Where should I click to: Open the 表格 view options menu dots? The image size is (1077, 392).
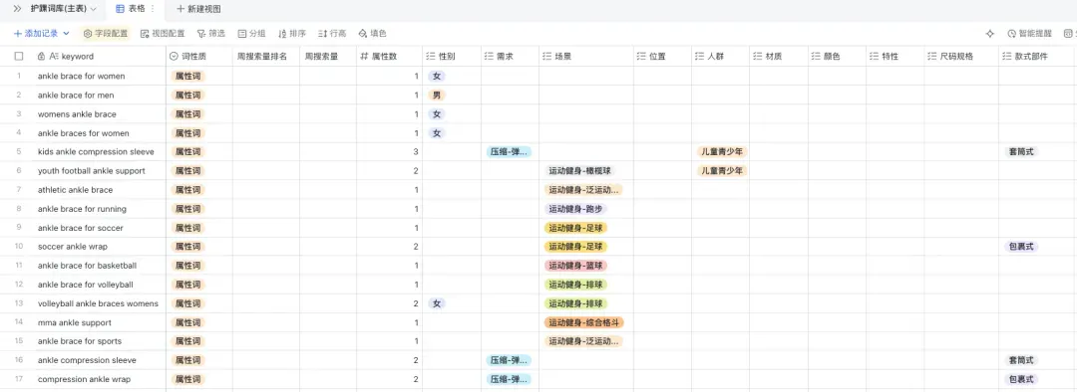pos(153,9)
